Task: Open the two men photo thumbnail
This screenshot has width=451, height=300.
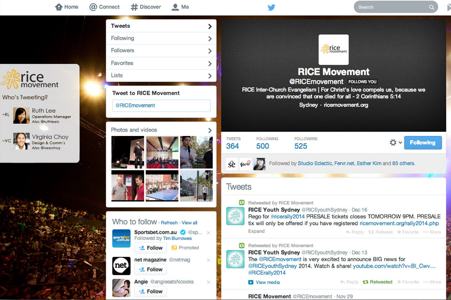Action: coord(128,186)
